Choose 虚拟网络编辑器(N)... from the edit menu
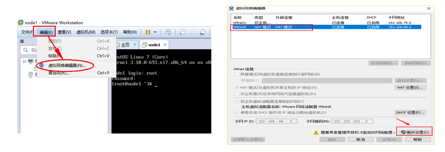Viewport: 445px width, 152px height. click(67, 65)
